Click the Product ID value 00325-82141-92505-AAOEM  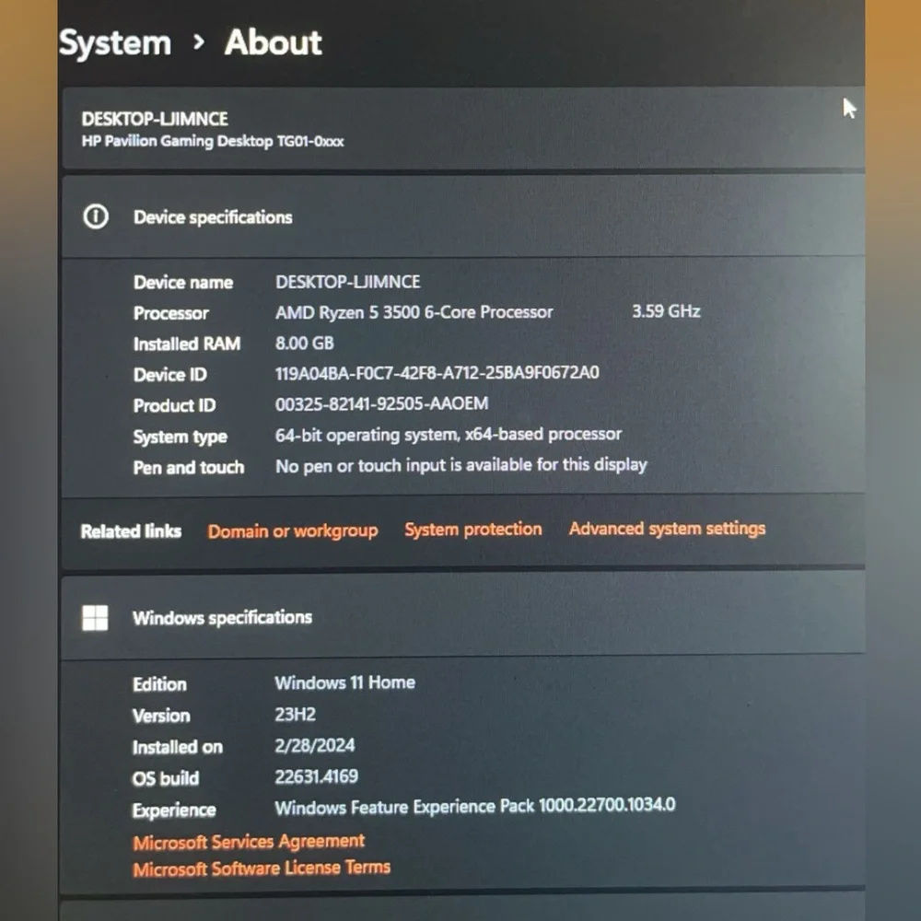382,403
